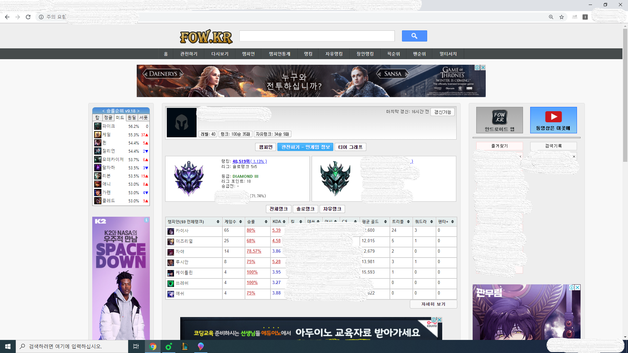Select the 탑 lane tab in win-rate ranking

97,118
